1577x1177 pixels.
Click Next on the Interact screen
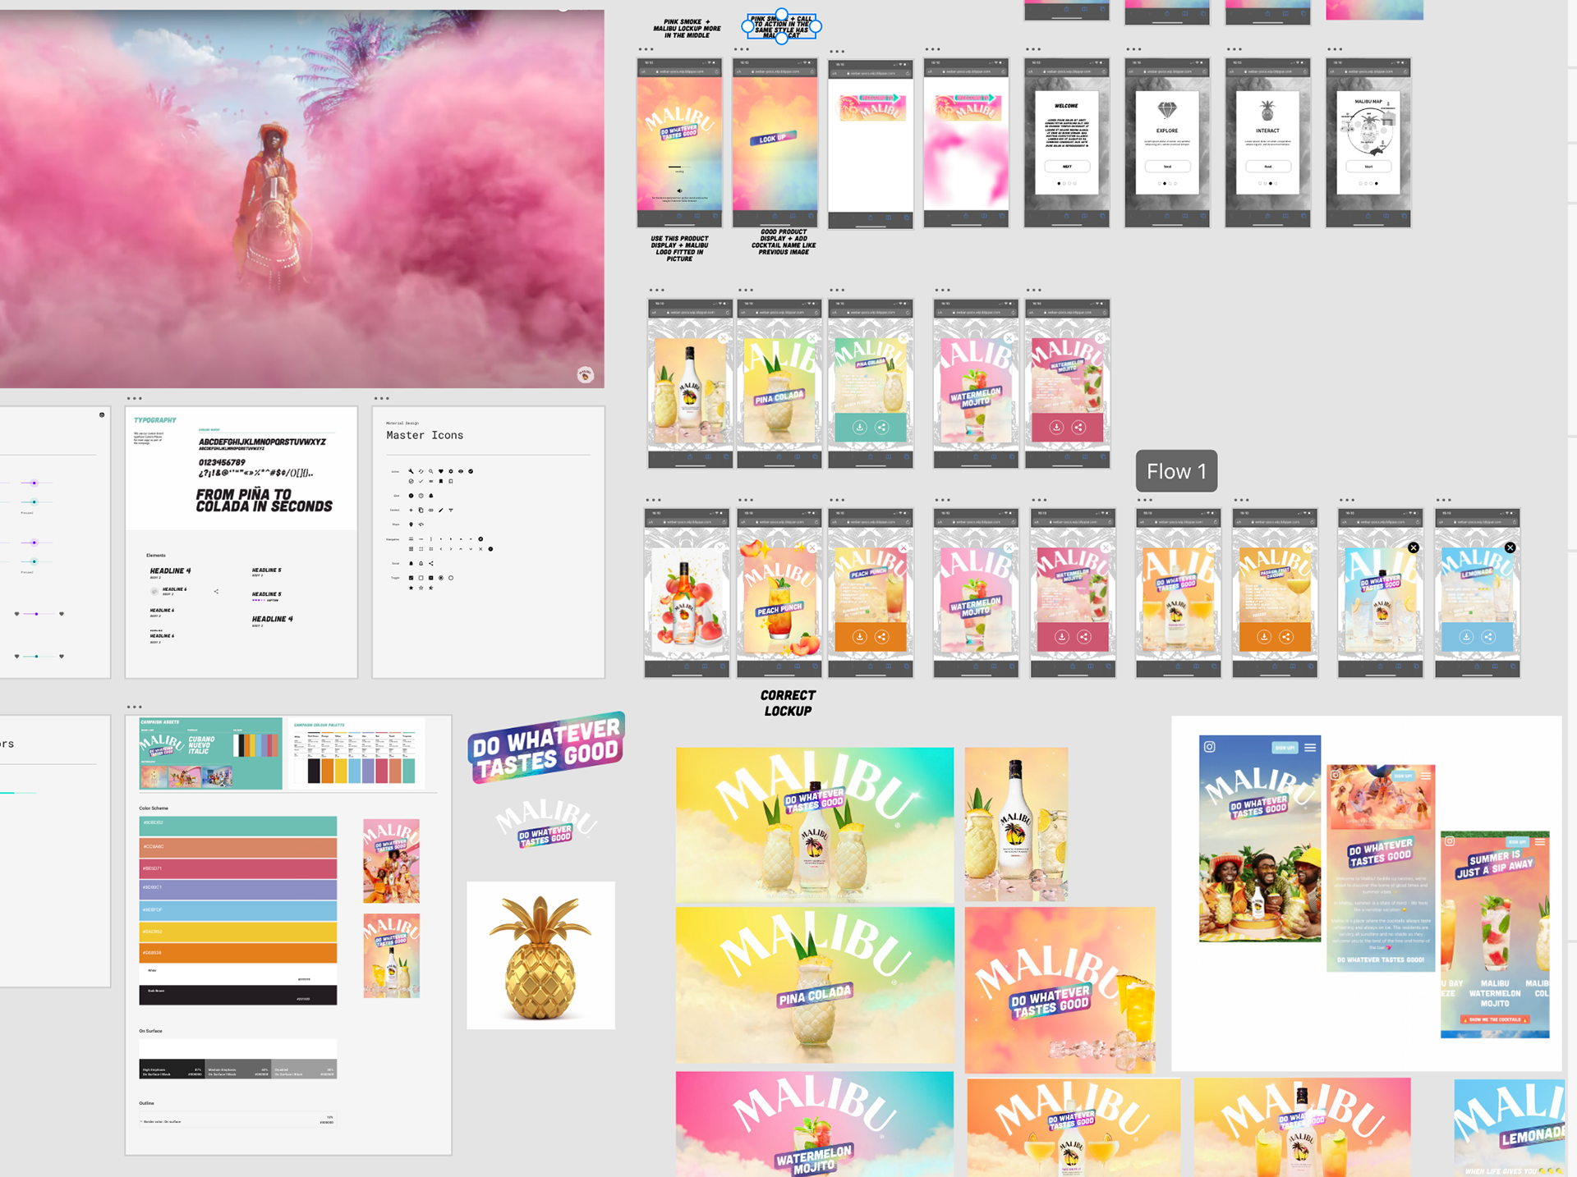[x=1267, y=167]
